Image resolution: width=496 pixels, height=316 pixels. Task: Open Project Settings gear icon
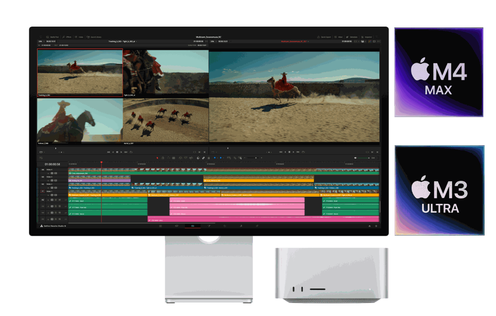376,226
